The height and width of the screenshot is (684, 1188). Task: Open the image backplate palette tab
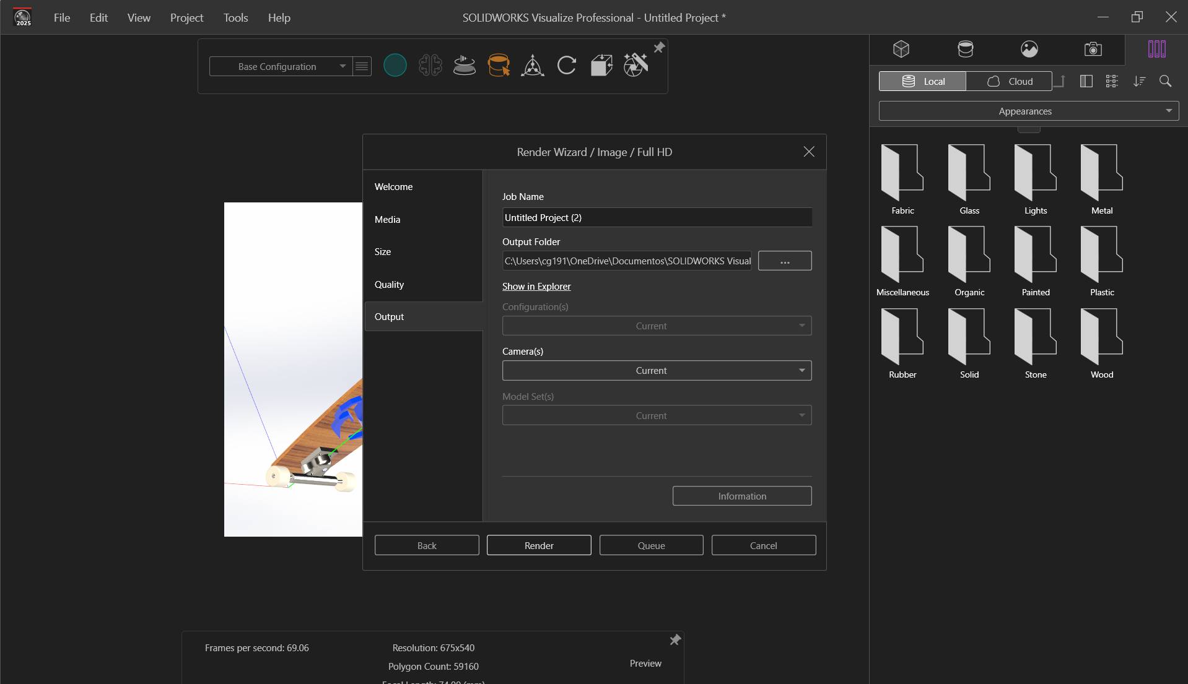pyautogui.click(x=1029, y=49)
